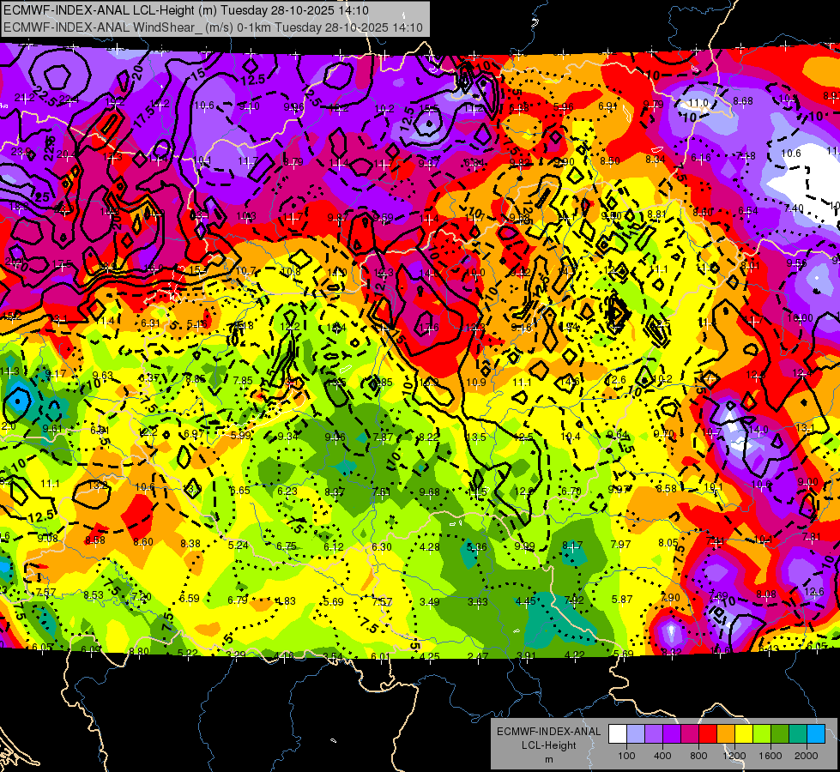
Task: Click the data point labeled 3.91
Action: (526, 655)
